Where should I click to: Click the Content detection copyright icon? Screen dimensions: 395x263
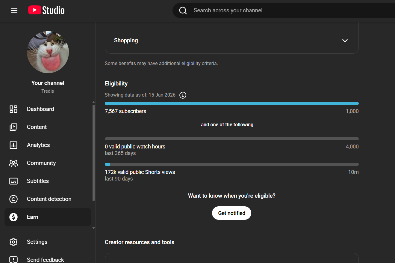pos(13,199)
